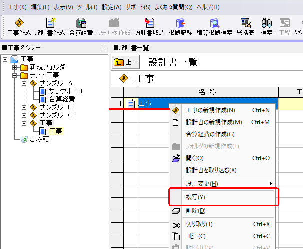Click the copy icon beside コピー(C)
This screenshot has height=249, width=303.
coord(176,236)
